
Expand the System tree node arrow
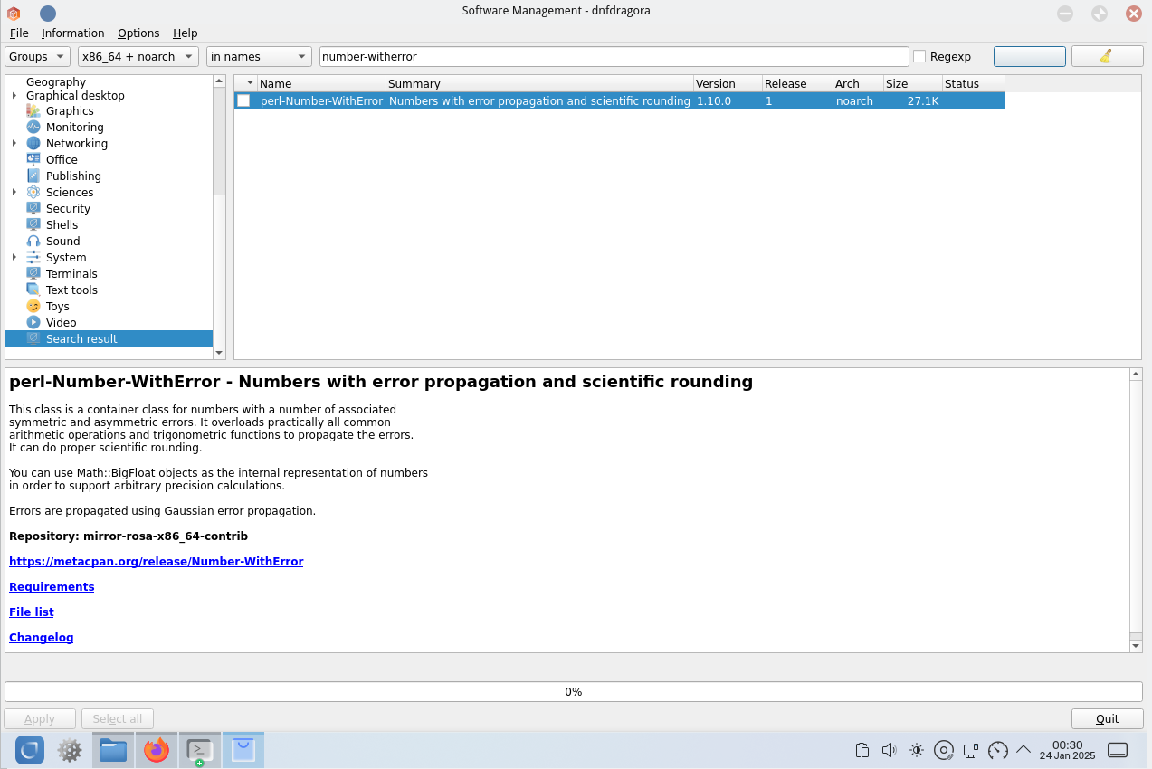click(x=14, y=257)
